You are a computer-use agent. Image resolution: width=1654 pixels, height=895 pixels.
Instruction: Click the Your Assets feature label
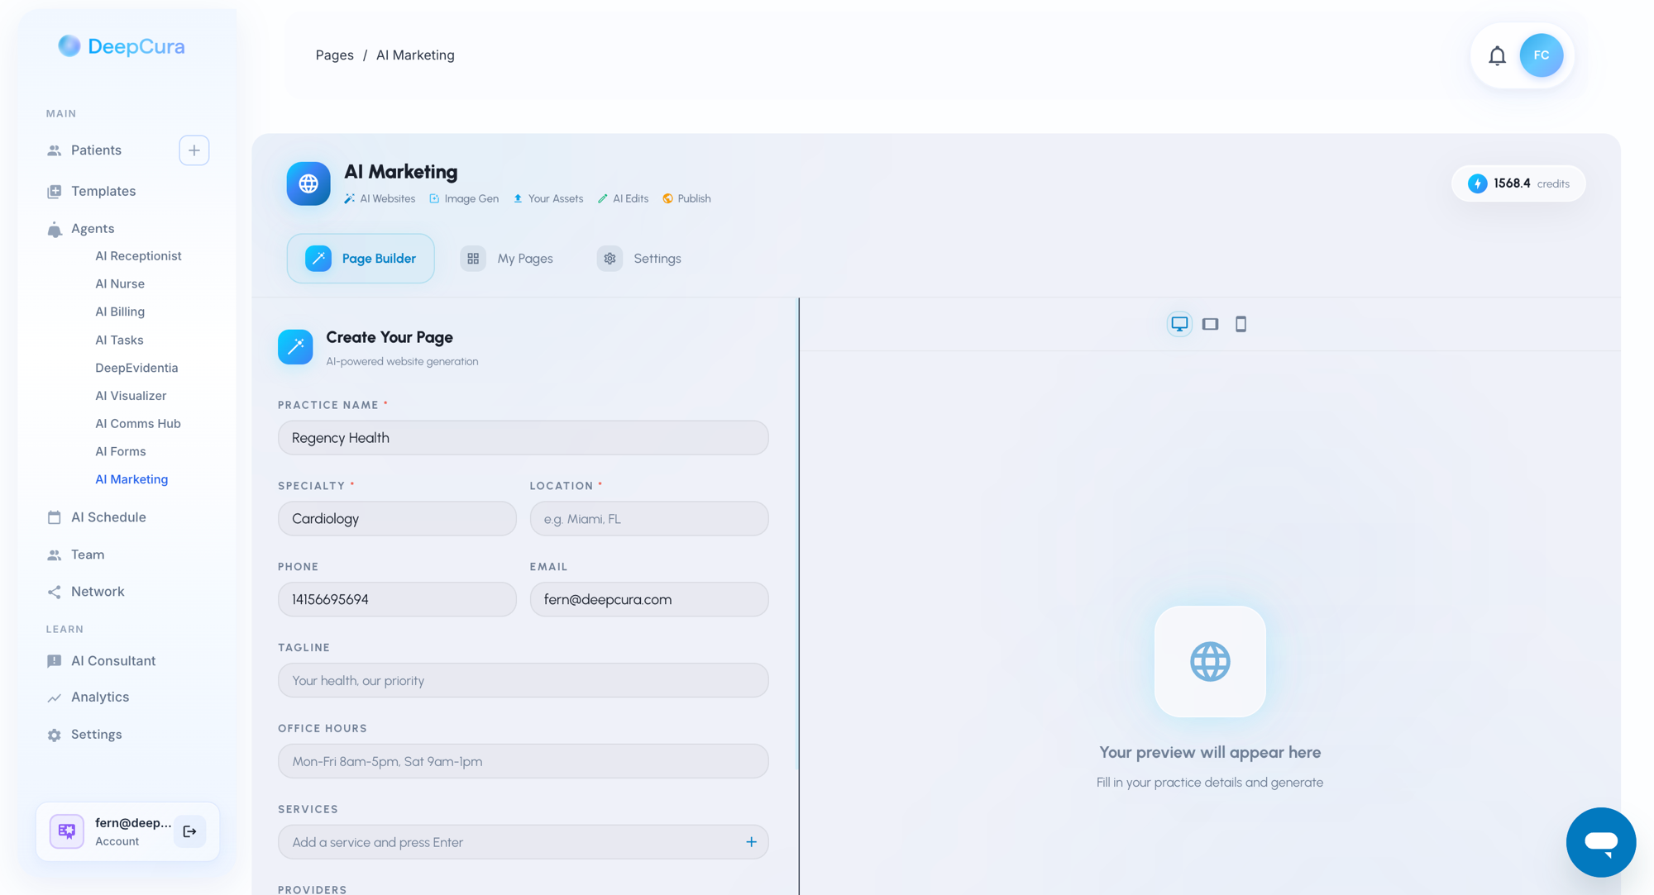(548, 199)
